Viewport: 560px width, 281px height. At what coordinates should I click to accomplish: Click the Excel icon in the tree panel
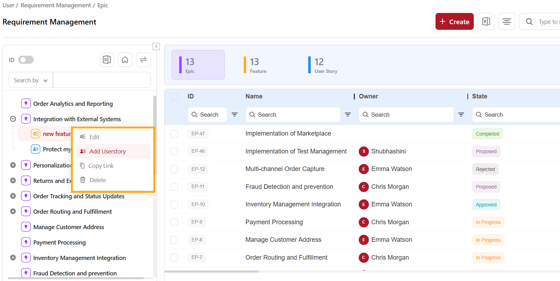(x=107, y=60)
